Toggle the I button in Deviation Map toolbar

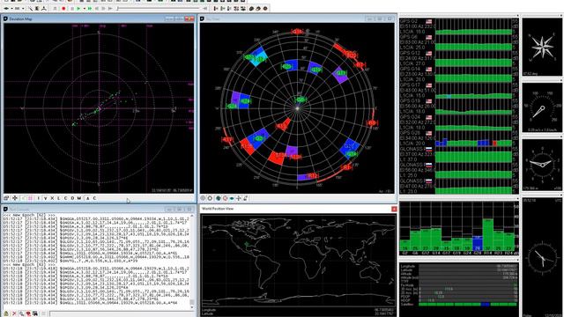39,198
